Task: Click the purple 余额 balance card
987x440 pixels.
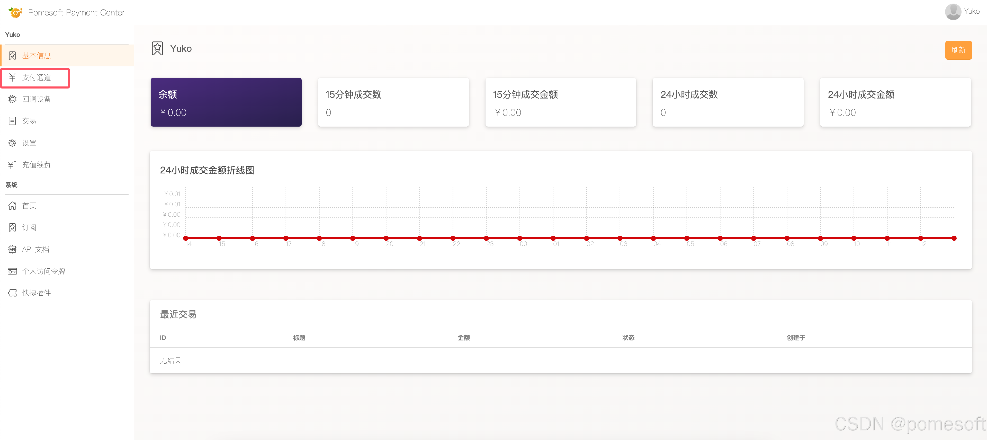Action: click(x=226, y=102)
